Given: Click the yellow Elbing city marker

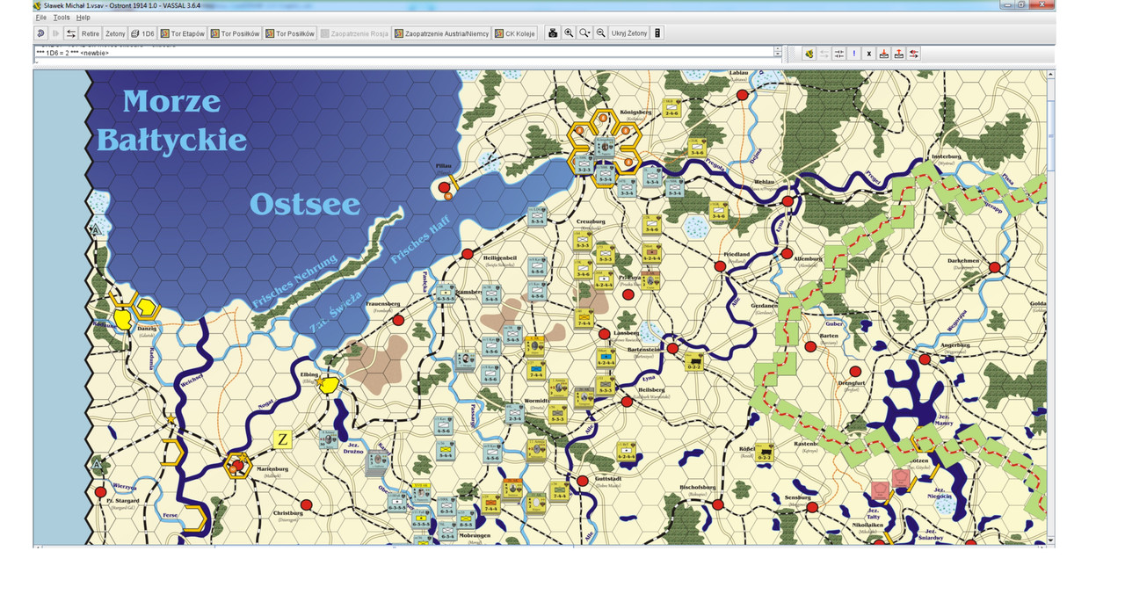Looking at the screenshot, I should tap(329, 384).
